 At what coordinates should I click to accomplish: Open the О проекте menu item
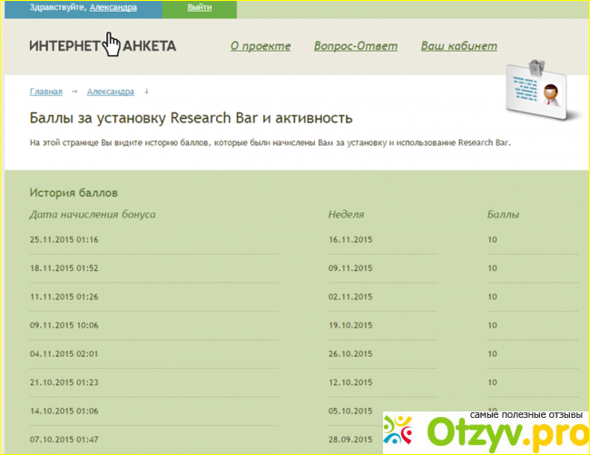click(261, 46)
